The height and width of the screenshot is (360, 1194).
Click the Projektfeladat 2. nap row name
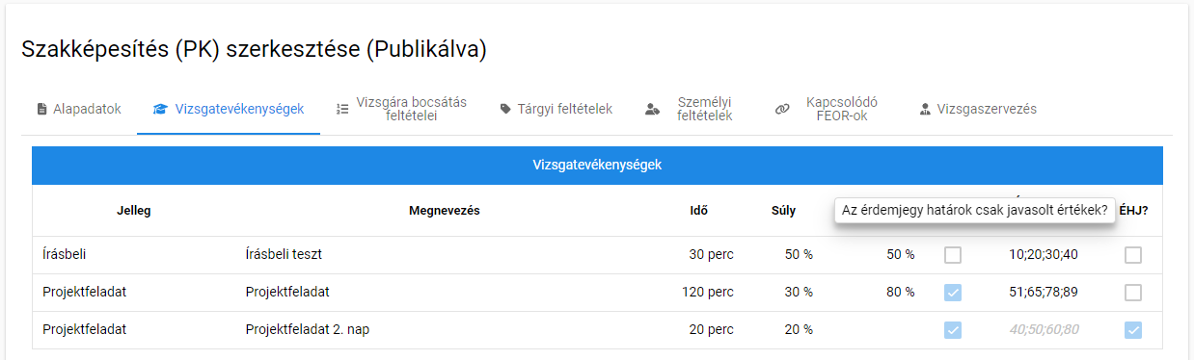coord(308,329)
